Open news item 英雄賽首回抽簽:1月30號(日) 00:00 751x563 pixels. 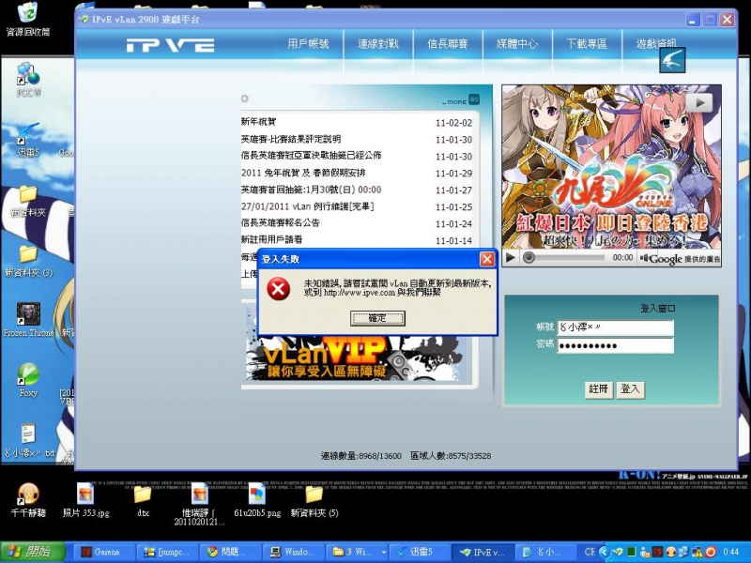(312, 190)
